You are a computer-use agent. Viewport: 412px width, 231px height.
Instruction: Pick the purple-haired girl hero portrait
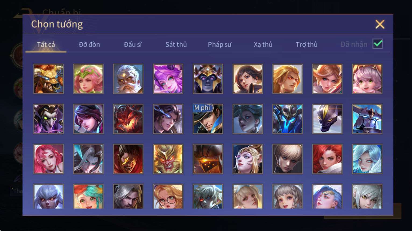168,79
